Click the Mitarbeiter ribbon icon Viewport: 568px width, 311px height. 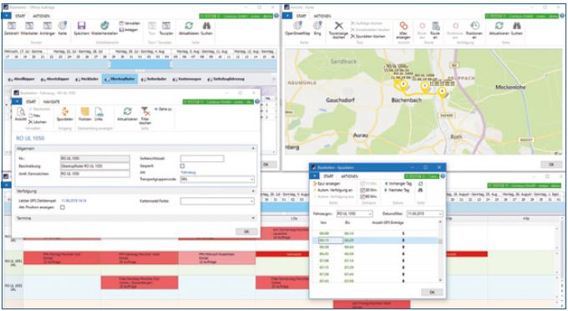[x=29, y=28]
